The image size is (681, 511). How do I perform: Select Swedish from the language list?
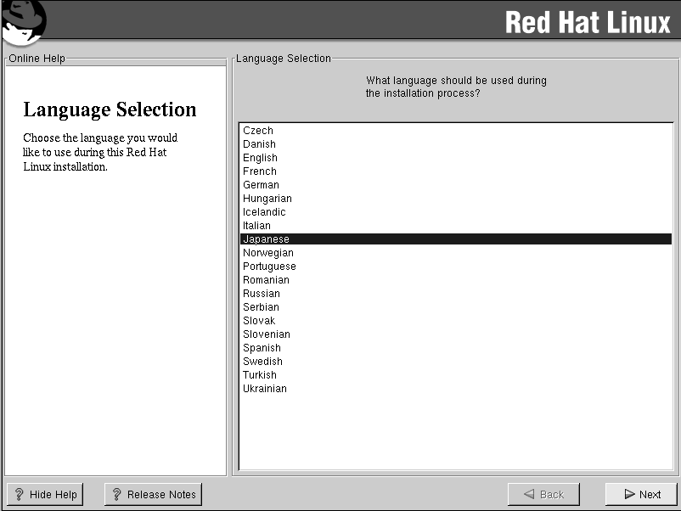pos(262,362)
